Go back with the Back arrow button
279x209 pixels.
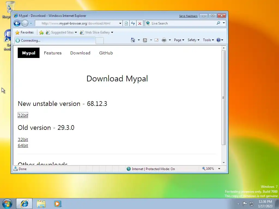(17, 23)
